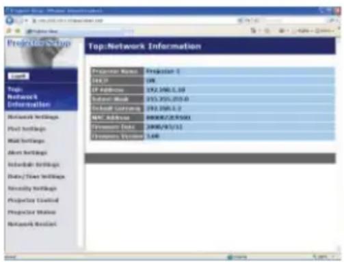The image size is (344, 262).
Task: Open the Tools menu in command bar
Action: [x=325, y=31]
